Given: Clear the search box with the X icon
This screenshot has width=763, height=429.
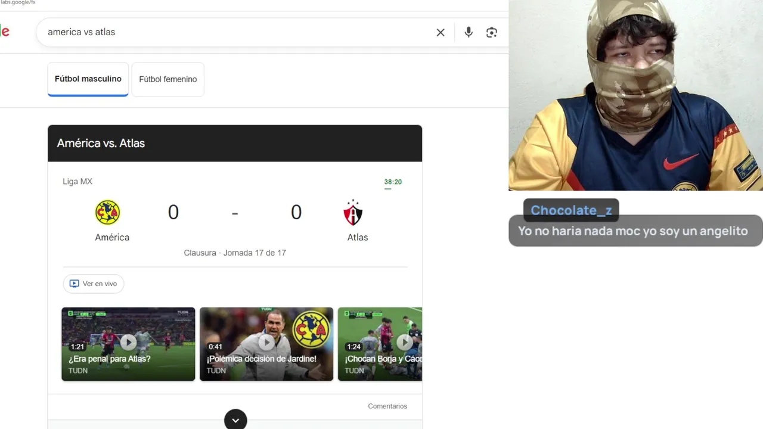Looking at the screenshot, I should (441, 32).
